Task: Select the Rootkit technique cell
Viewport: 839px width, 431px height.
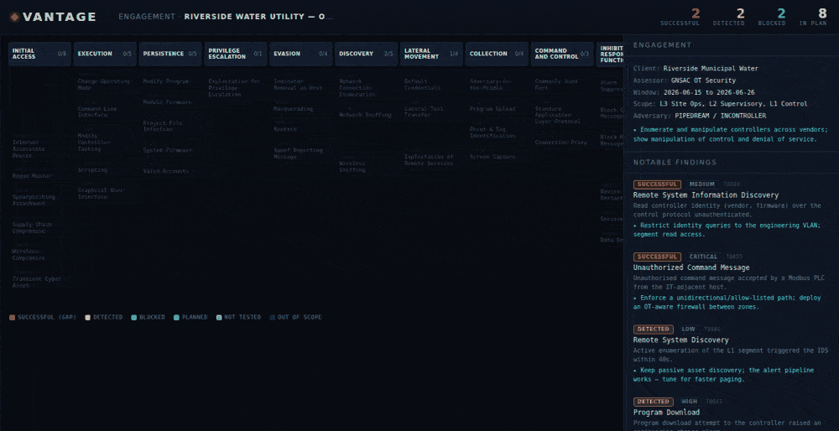Action: coord(300,129)
